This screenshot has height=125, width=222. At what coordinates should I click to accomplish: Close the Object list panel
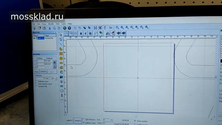(x=55, y=32)
